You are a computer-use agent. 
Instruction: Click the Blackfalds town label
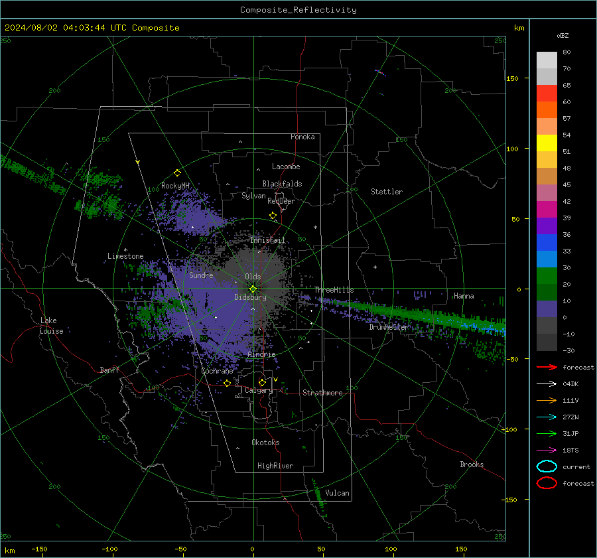282,184
